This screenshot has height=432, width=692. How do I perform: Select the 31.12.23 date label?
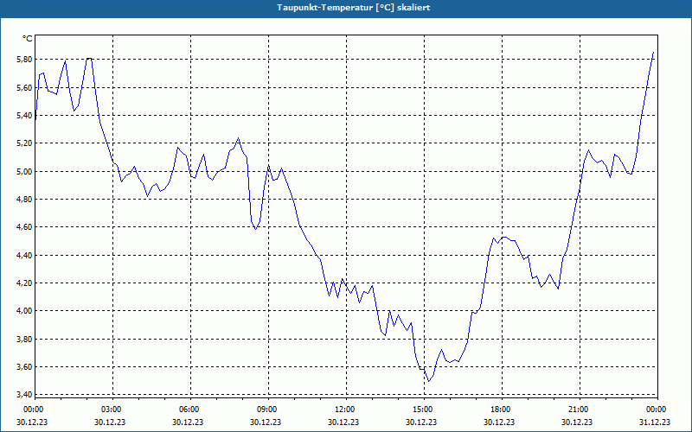tap(655, 422)
